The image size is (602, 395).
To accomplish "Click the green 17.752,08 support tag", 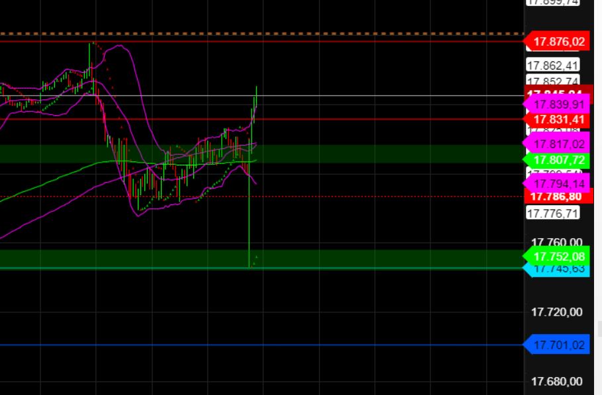I will (x=558, y=256).
